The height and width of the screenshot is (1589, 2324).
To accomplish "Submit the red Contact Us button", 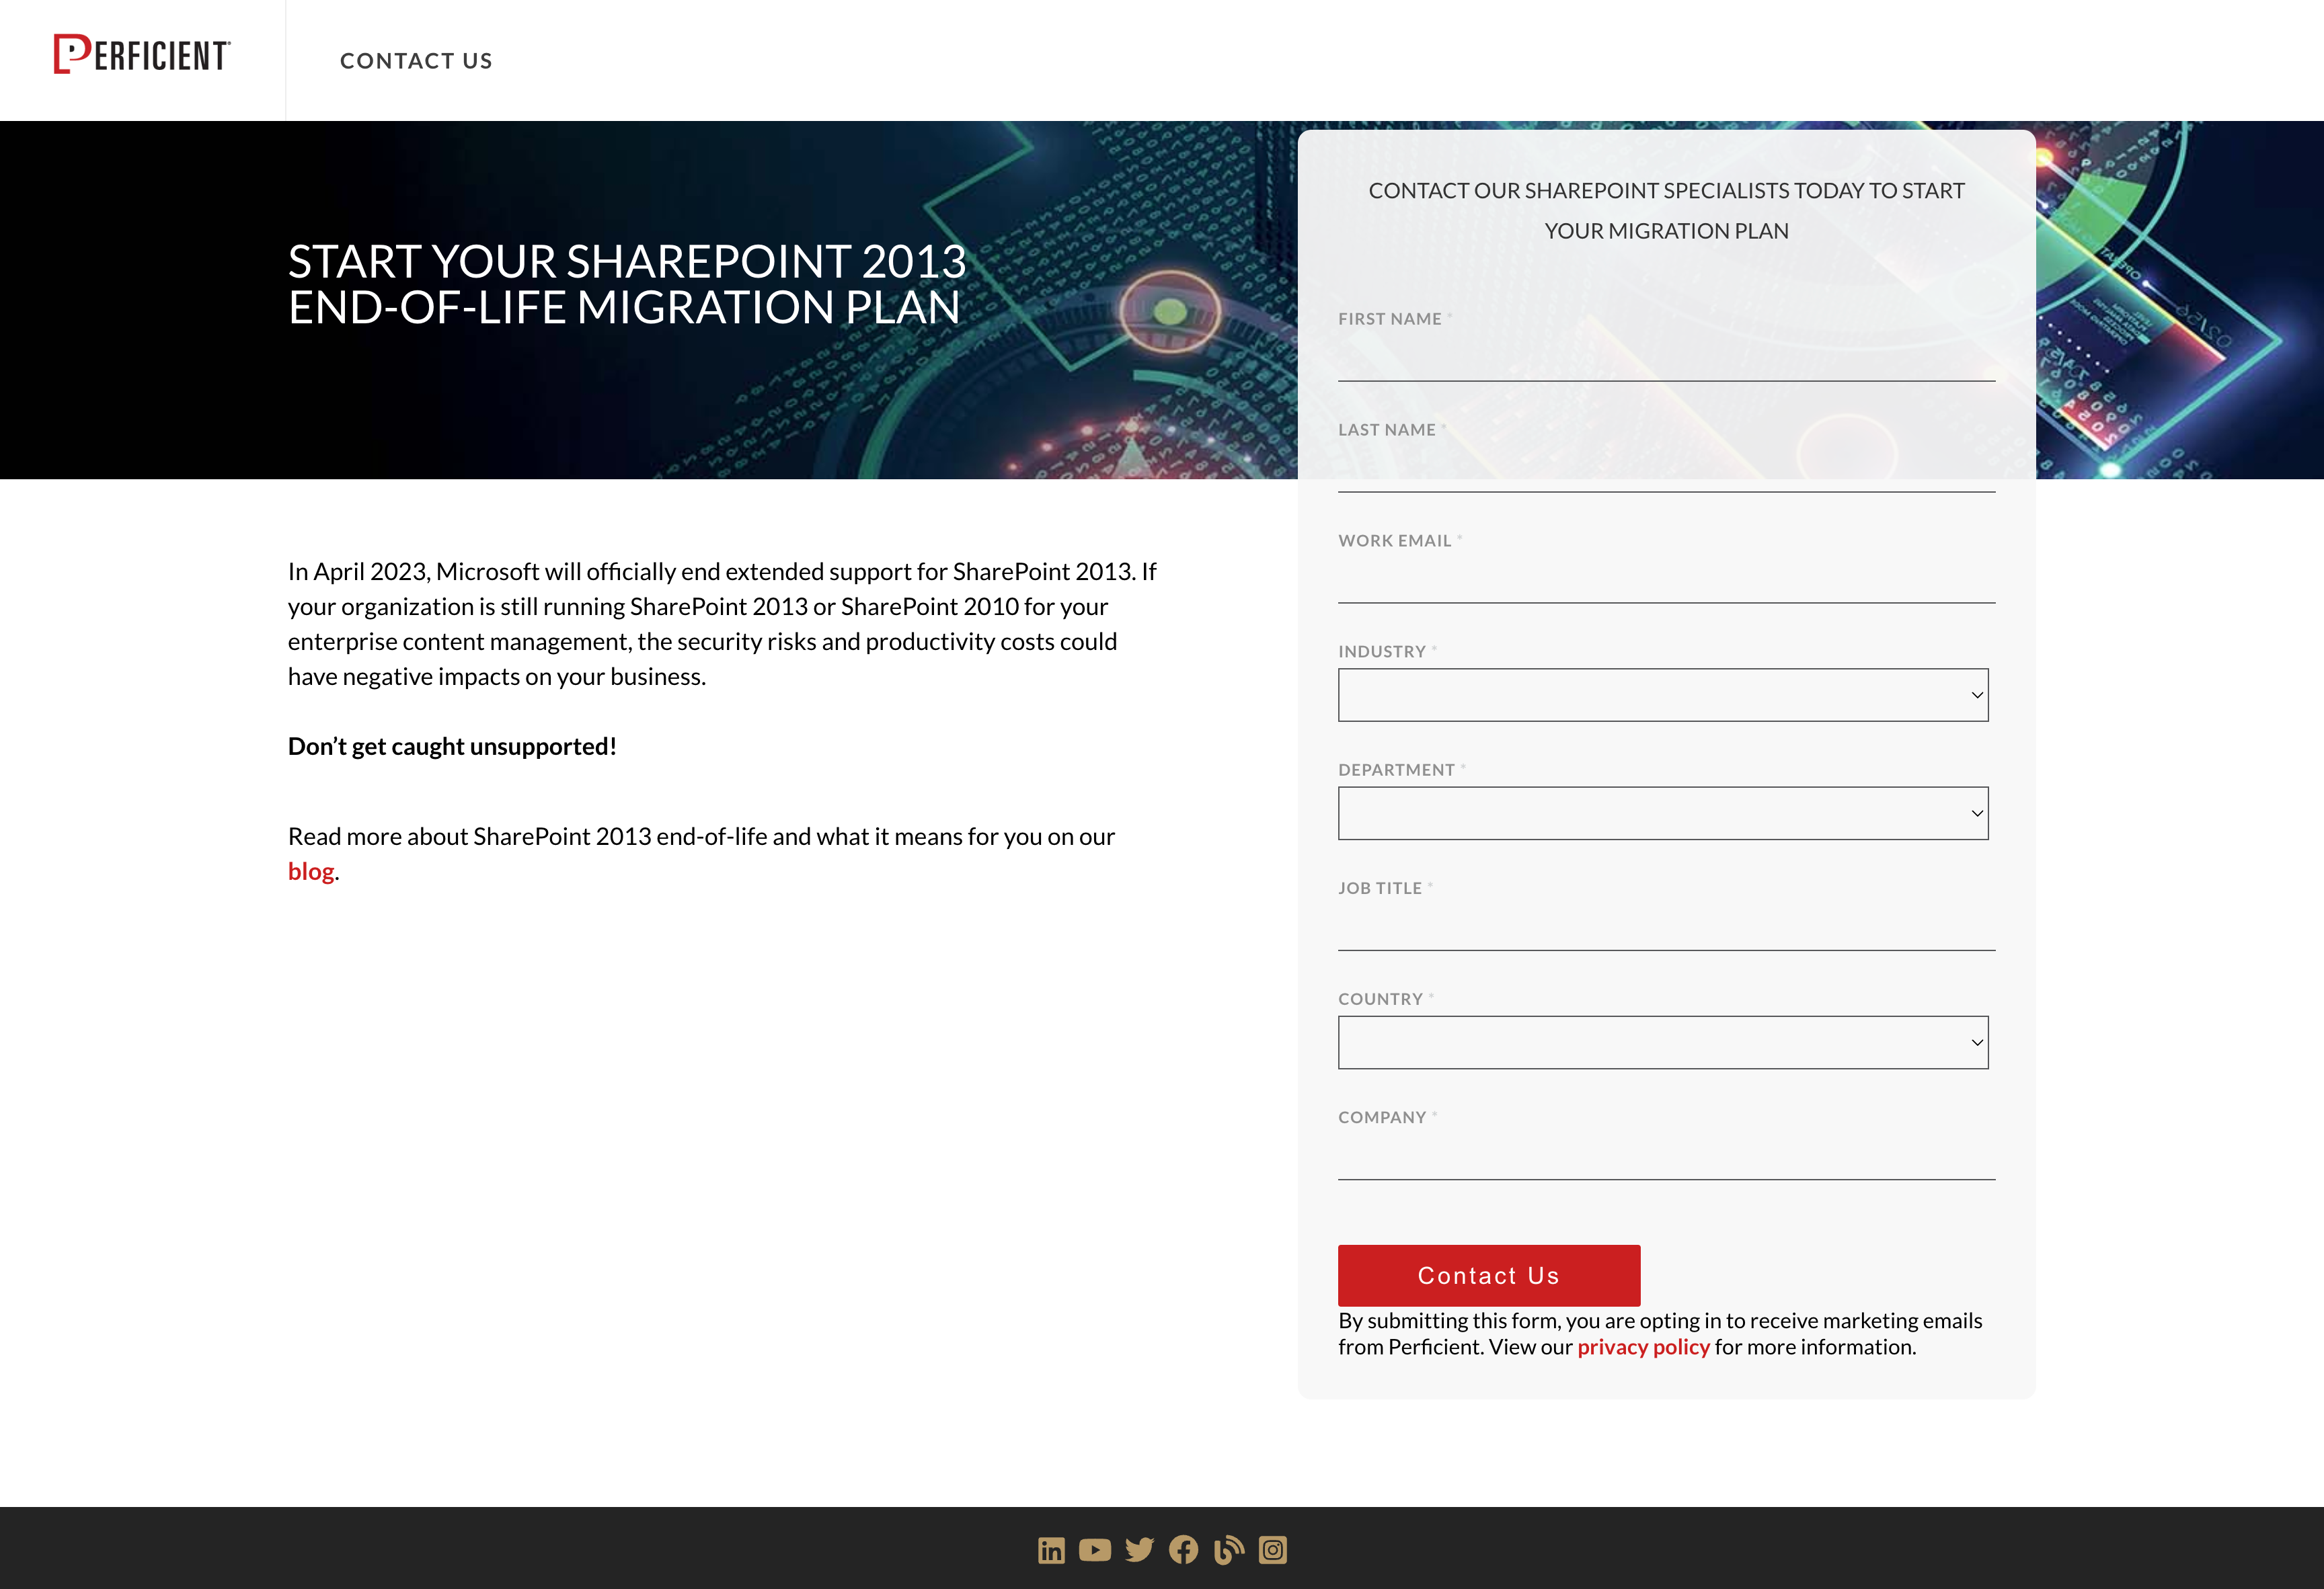I will tap(1489, 1275).
